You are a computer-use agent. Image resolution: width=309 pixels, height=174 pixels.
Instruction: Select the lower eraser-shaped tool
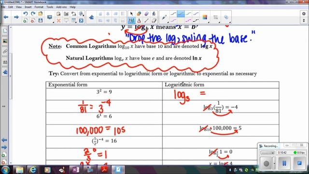point(154,20)
